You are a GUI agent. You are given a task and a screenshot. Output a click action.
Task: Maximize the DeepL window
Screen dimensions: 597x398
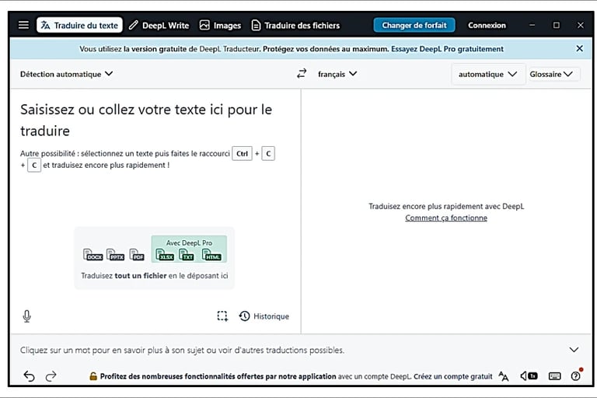[557, 25]
